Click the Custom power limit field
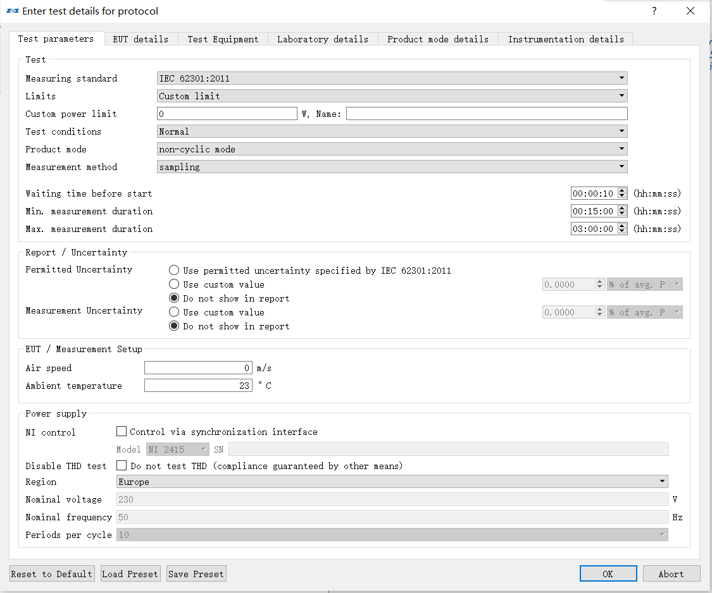 click(x=227, y=113)
